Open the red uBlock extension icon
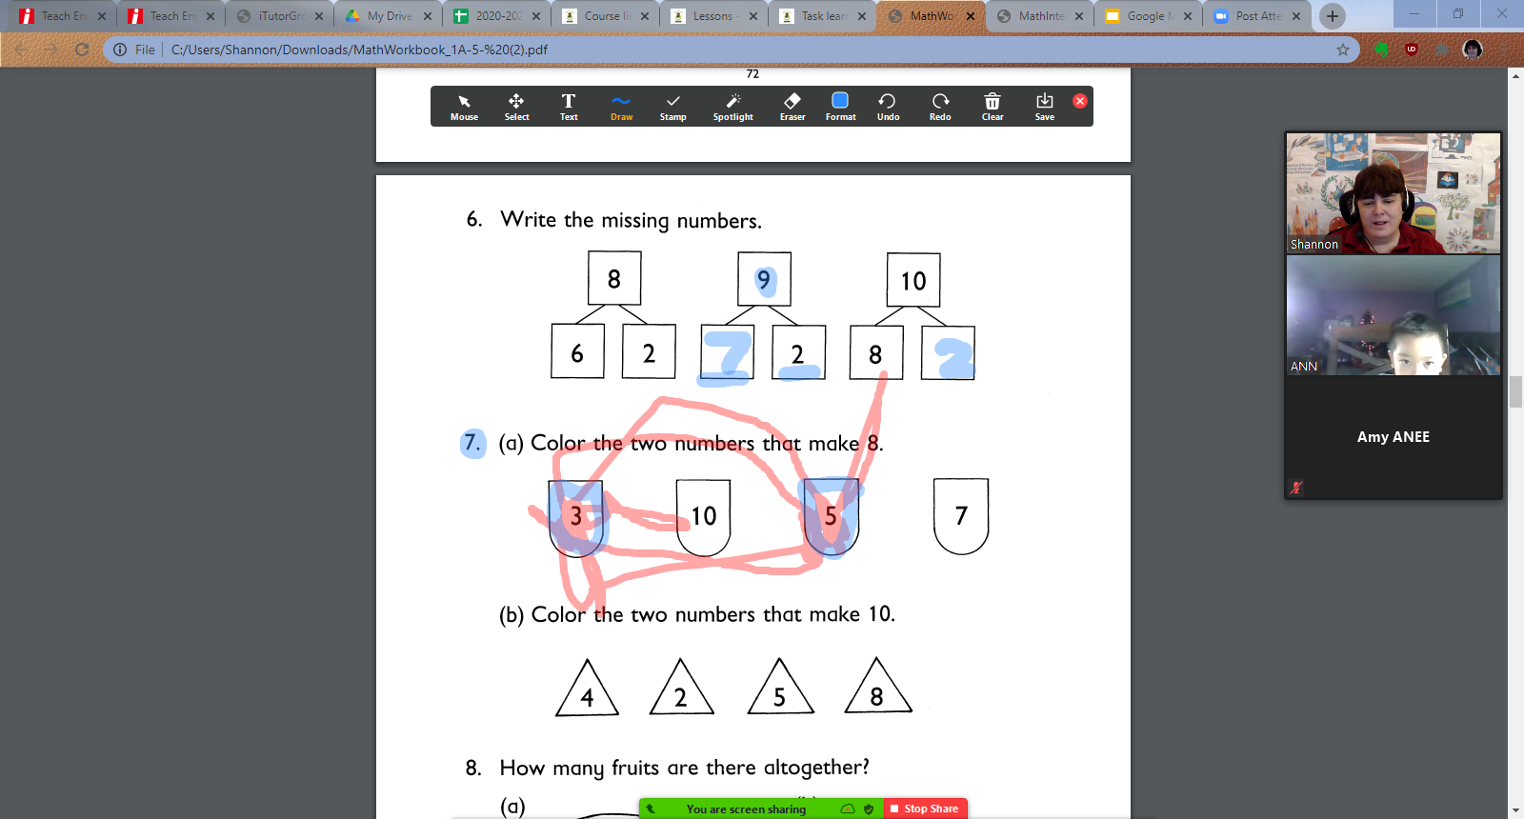Viewport: 1524px width, 819px height. pyautogui.click(x=1412, y=50)
